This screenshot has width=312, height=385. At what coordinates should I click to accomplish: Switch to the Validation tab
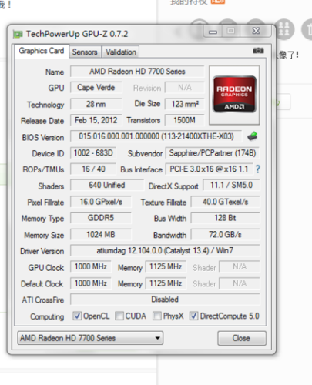click(x=121, y=52)
